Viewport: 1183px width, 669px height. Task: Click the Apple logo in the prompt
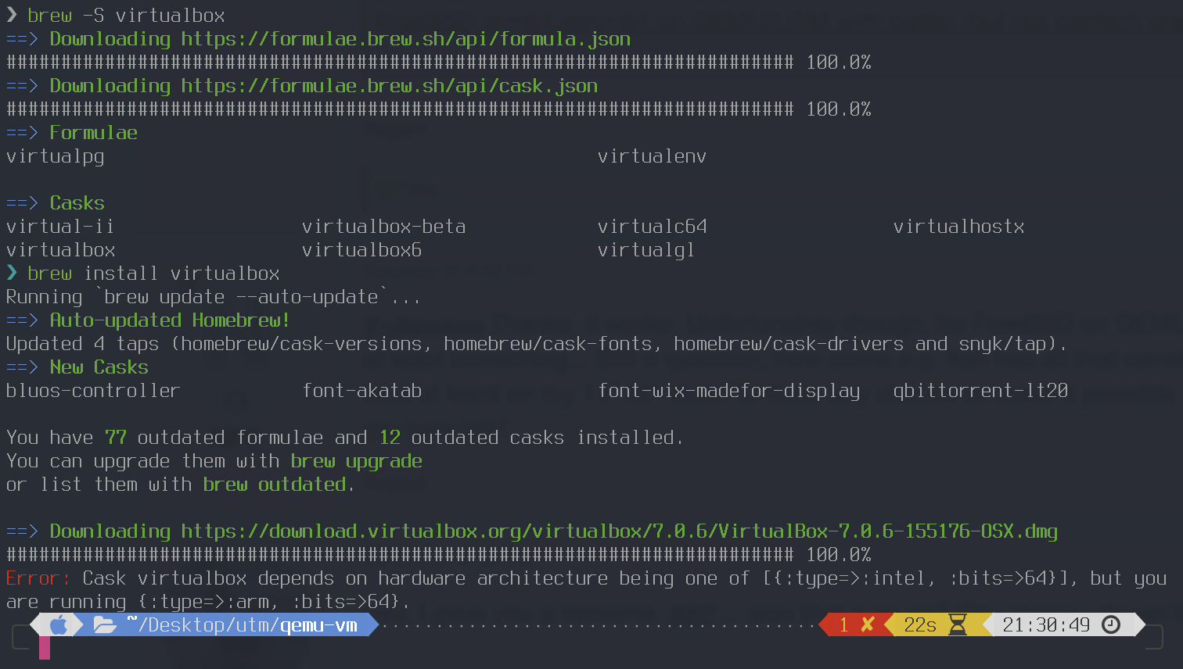tap(59, 625)
